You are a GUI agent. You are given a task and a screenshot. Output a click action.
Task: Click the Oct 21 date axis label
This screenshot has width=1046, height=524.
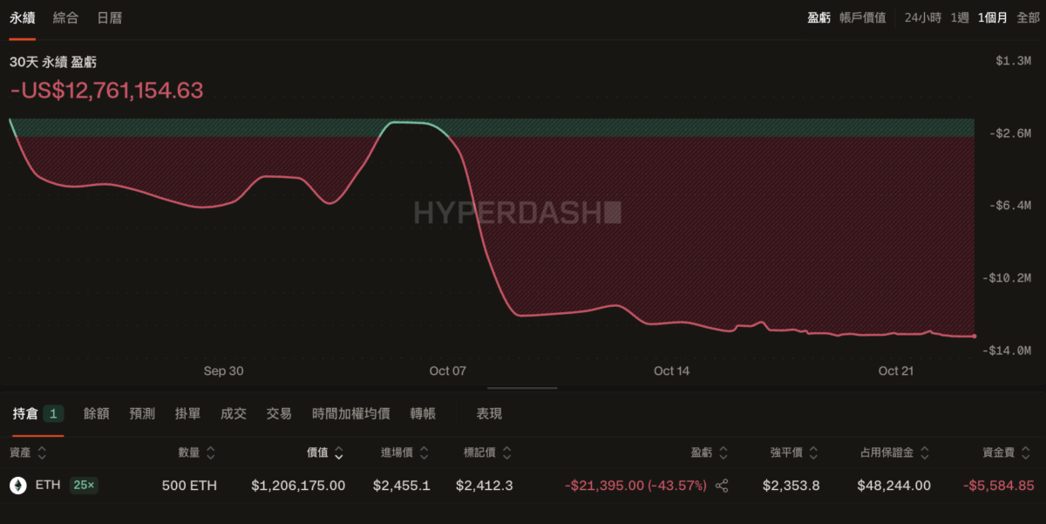pyautogui.click(x=895, y=371)
